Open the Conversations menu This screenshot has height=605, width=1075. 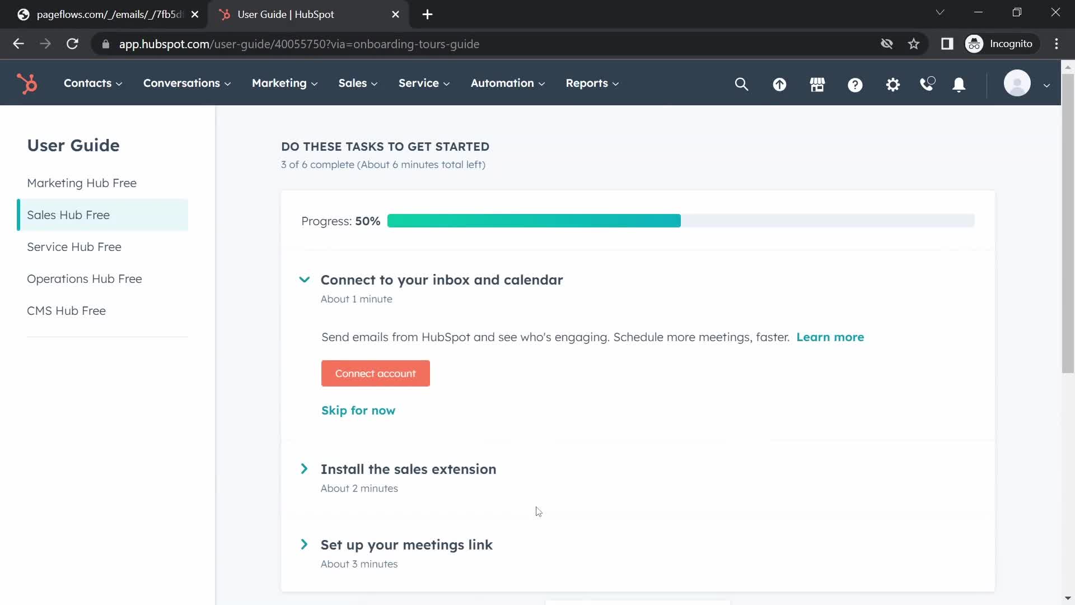pyautogui.click(x=187, y=83)
